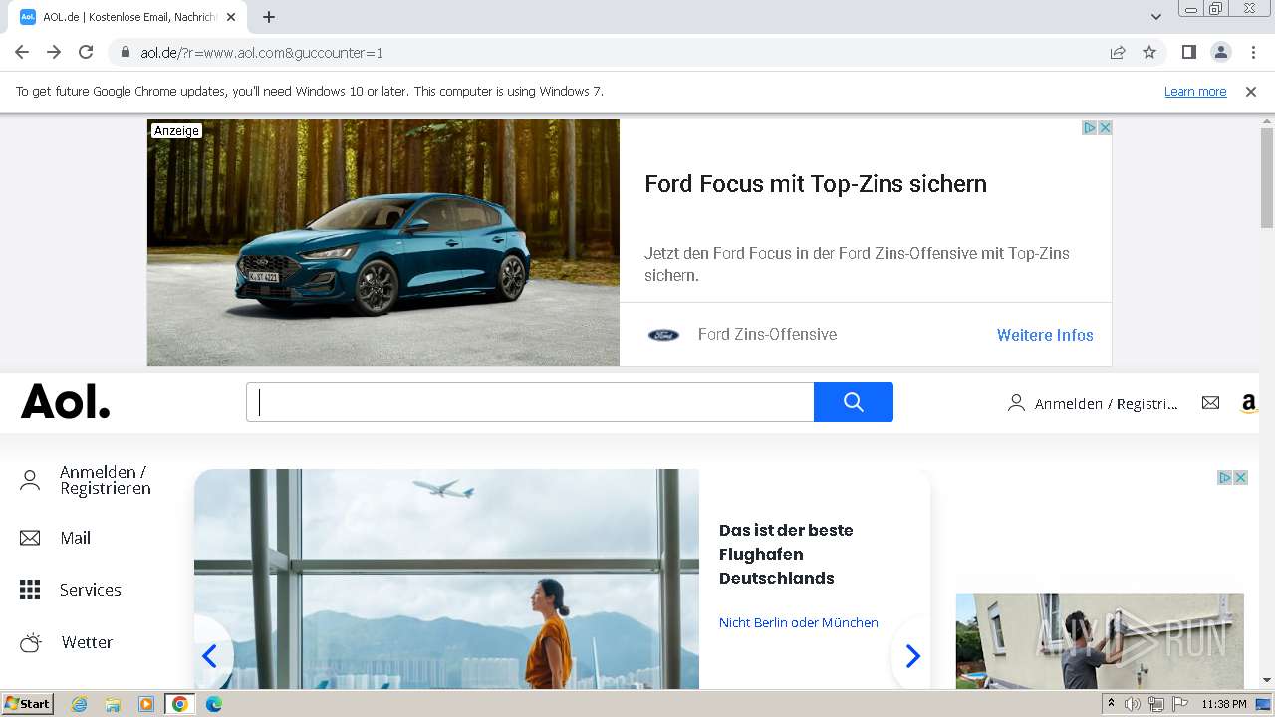Open the tab search dropdown arrow
The image size is (1275, 717).
(1155, 17)
